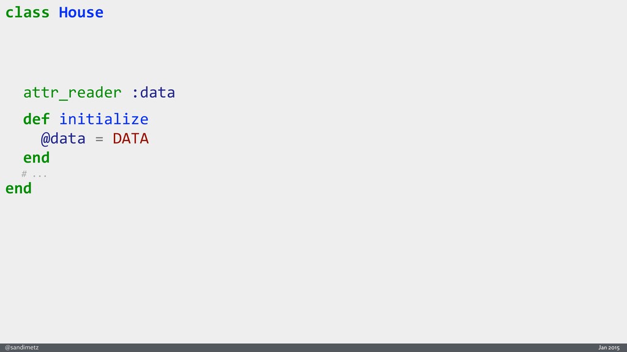Click the gray '# ...' comment

click(34, 174)
